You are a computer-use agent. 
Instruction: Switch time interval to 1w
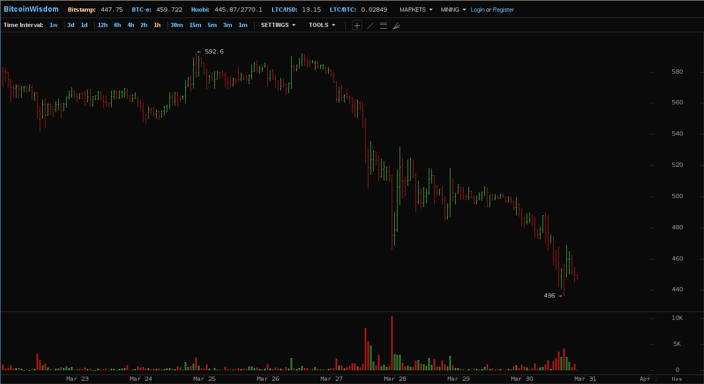[x=53, y=25]
